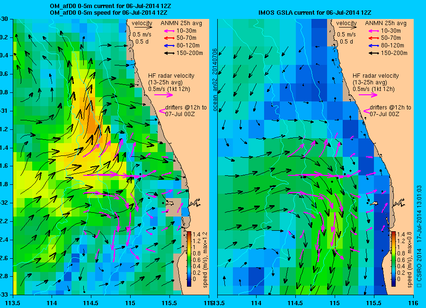Image resolution: width=426 pixels, height=308 pixels.
Task: Click 'drifters @12h to' in the left panel
Action: [x=186, y=108]
